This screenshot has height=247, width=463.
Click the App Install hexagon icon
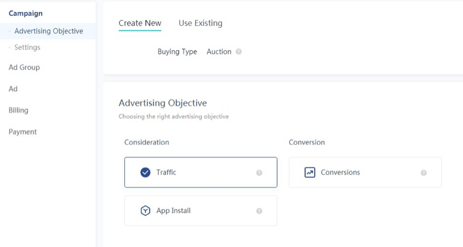(x=146, y=211)
